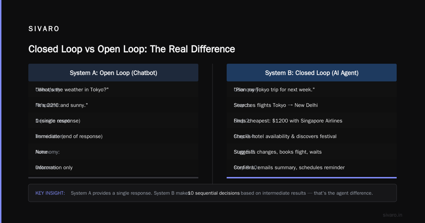Select the hotel availability and festival row
The height and width of the screenshot is (223, 425).
click(312, 136)
